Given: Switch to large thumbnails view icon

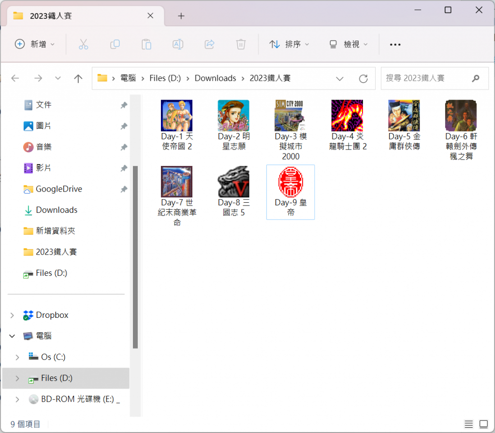Looking at the screenshot, I should click(x=483, y=424).
